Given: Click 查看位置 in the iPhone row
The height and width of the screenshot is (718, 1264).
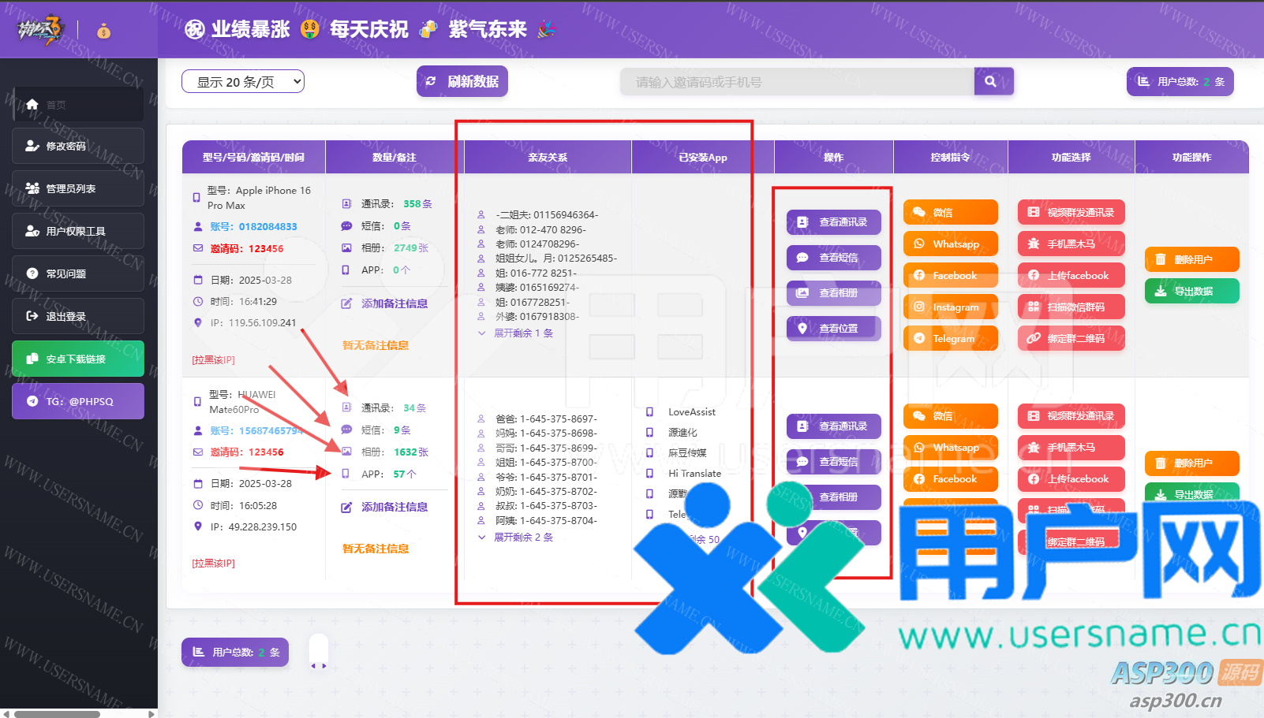Looking at the screenshot, I should tap(833, 329).
